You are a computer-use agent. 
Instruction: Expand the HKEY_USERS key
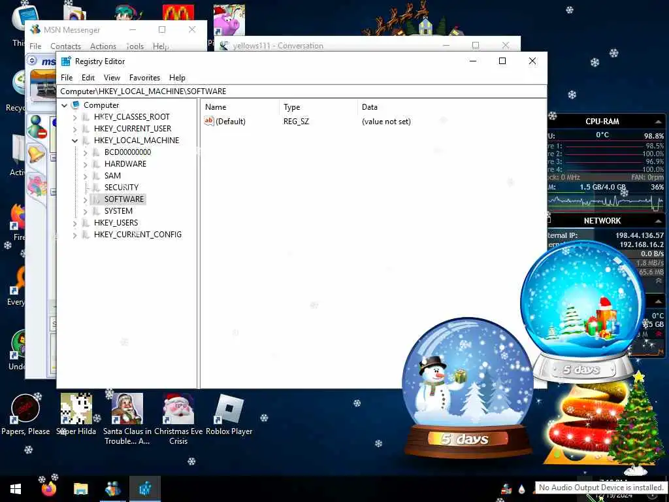[x=75, y=223]
